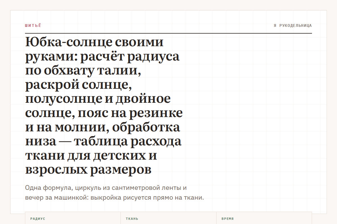Image resolution: width=337 pixels, height=224 pixels.
Task: Select the article headline about юбка-солнце
Action: [104, 106]
